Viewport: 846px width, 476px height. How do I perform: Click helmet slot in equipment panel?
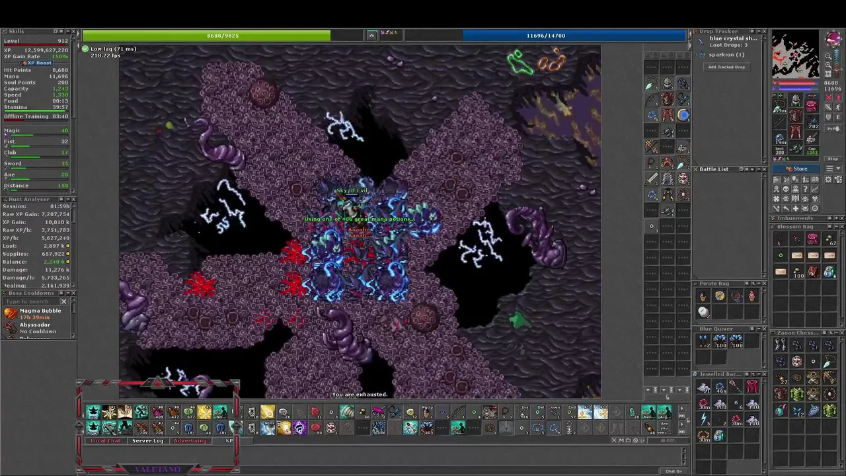tap(795, 100)
